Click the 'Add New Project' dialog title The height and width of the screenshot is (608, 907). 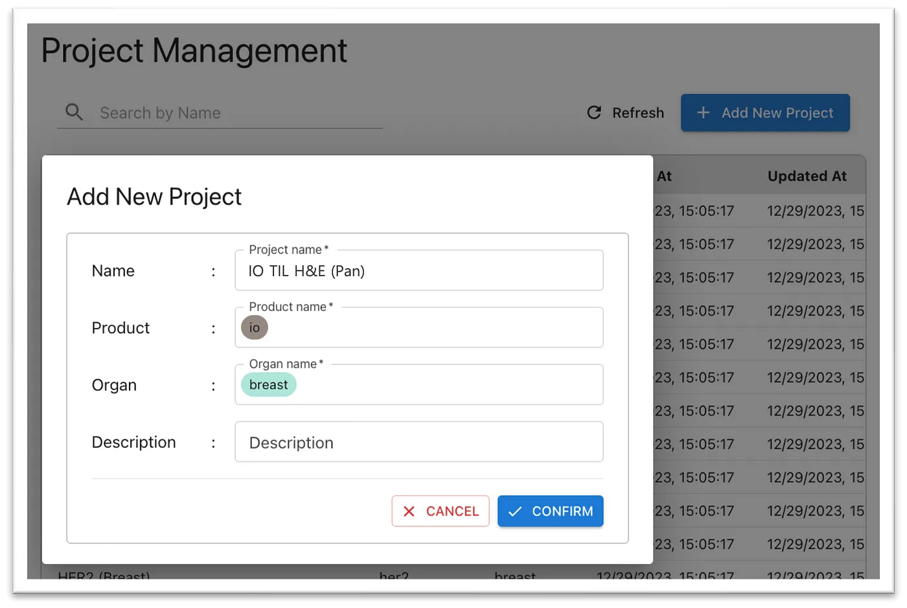point(154,196)
